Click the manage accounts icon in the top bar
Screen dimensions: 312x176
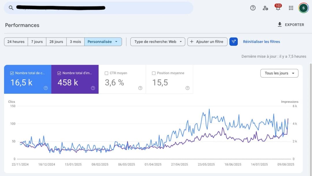265,8
